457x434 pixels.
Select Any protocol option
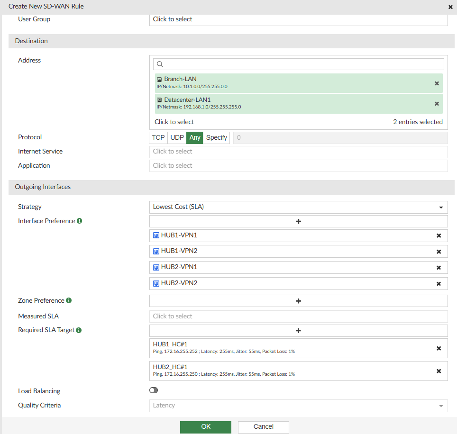pos(195,138)
